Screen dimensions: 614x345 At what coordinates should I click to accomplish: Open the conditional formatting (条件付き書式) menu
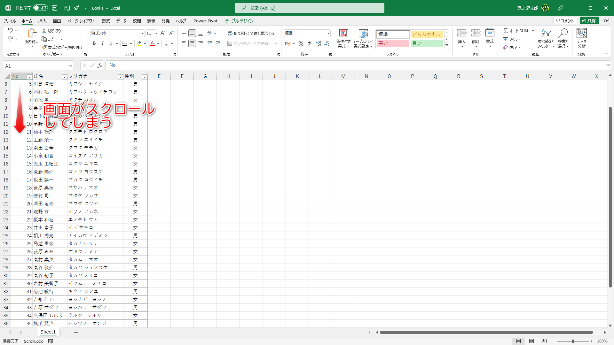click(x=343, y=39)
